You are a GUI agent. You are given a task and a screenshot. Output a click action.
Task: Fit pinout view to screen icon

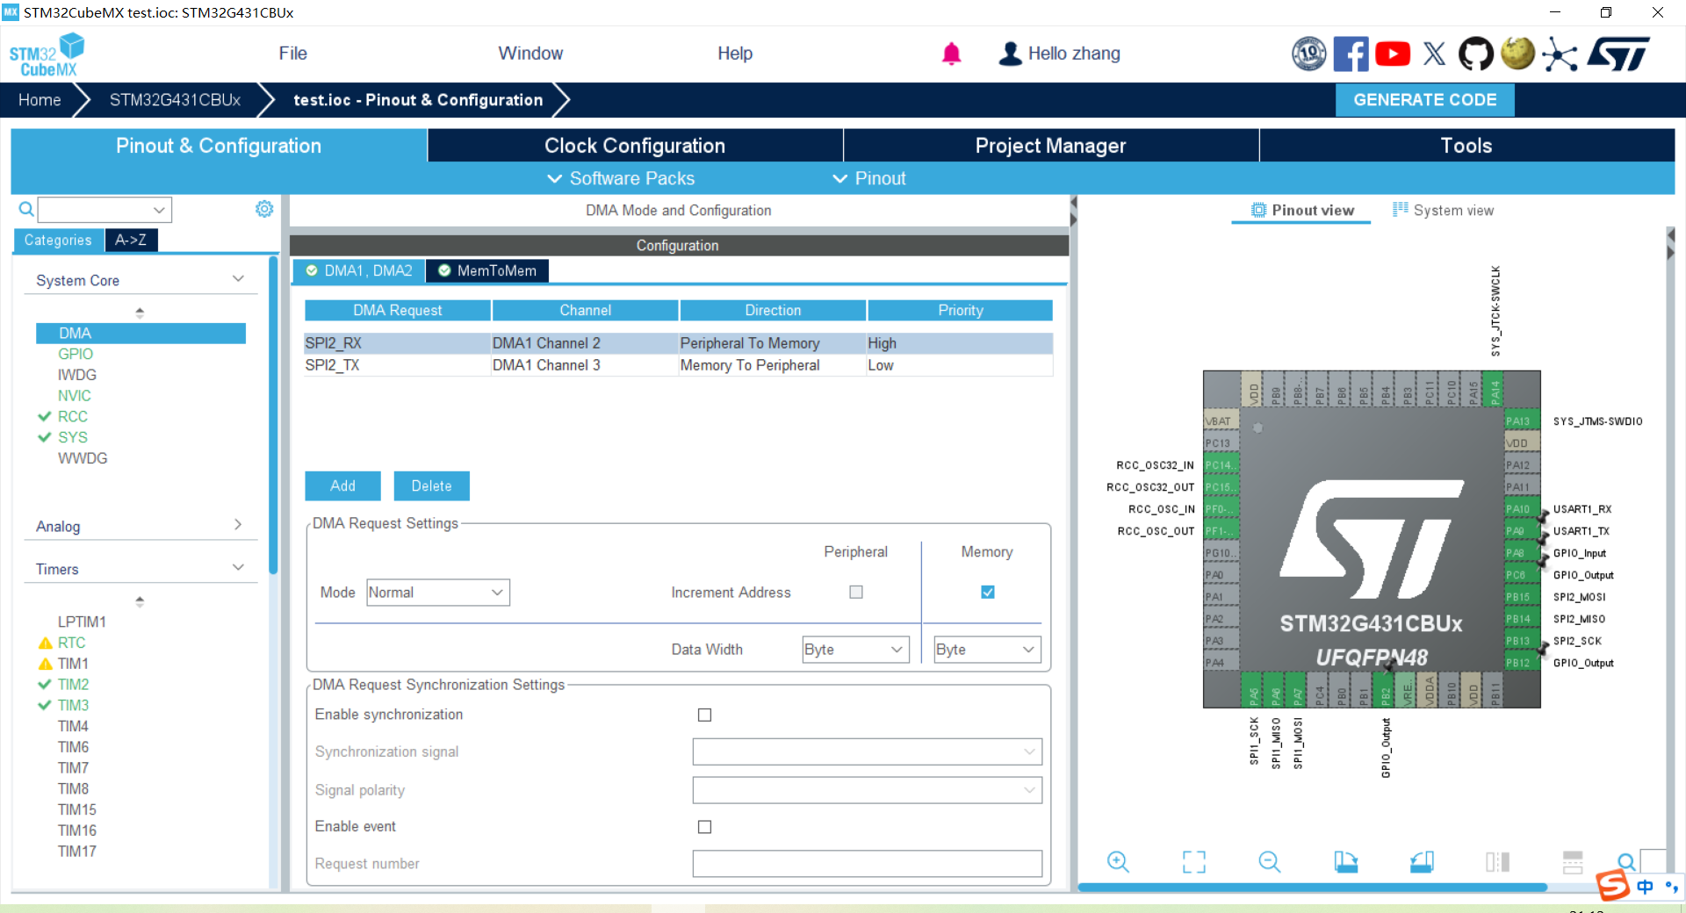click(x=1194, y=861)
